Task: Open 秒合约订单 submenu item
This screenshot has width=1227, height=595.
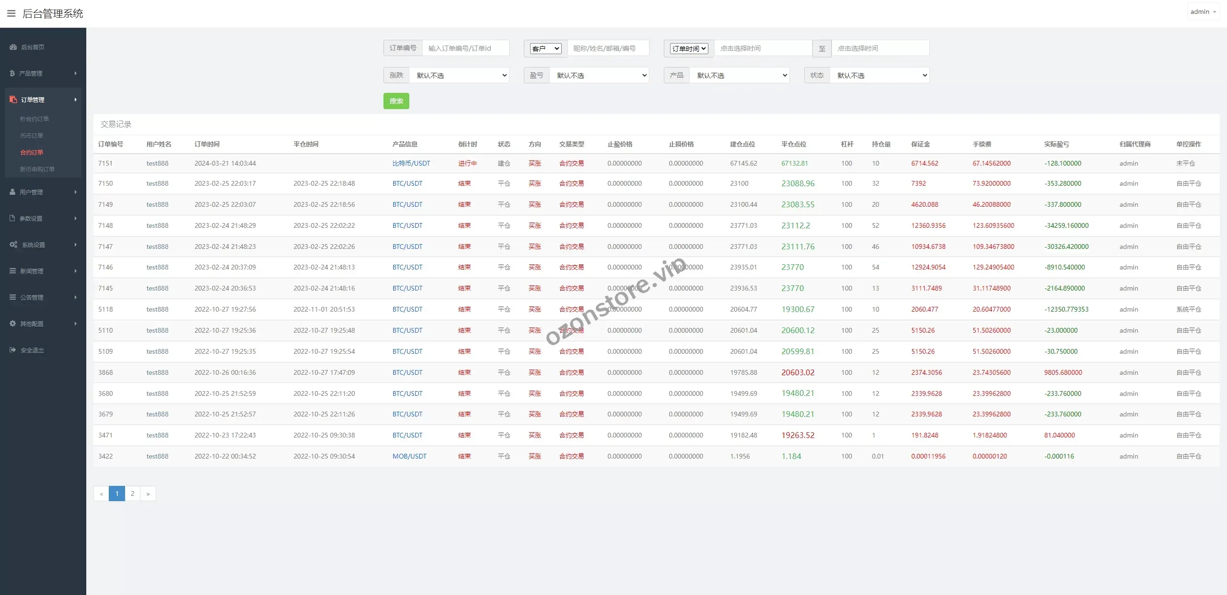Action: coord(34,119)
